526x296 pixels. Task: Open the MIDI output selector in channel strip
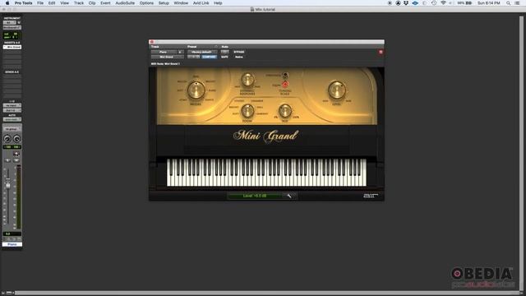pyautogui.click(x=12, y=27)
